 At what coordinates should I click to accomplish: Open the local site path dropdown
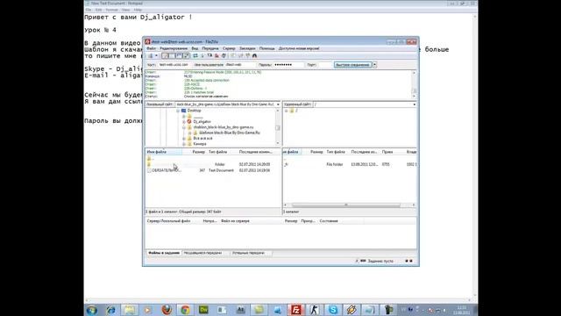(278, 104)
